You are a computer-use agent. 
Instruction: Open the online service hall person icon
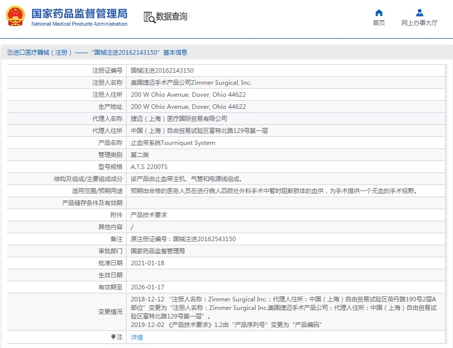pyautogui.click(x=419, y=13)
